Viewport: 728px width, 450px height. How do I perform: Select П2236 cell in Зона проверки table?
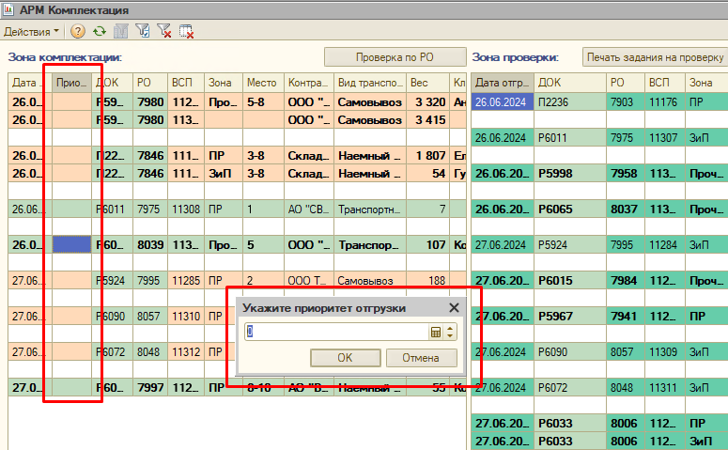569,102
